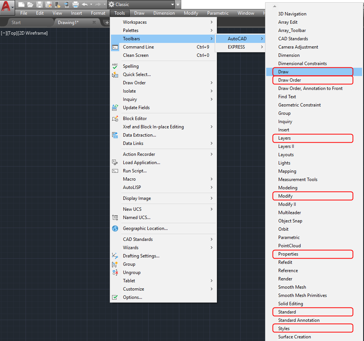Click the Ungroup icon
364x341 pixels.
tap(115, 272)
